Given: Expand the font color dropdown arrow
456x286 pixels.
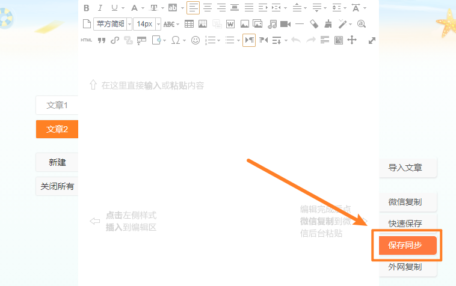Looking at the screenshot, I should click(143, 8).
